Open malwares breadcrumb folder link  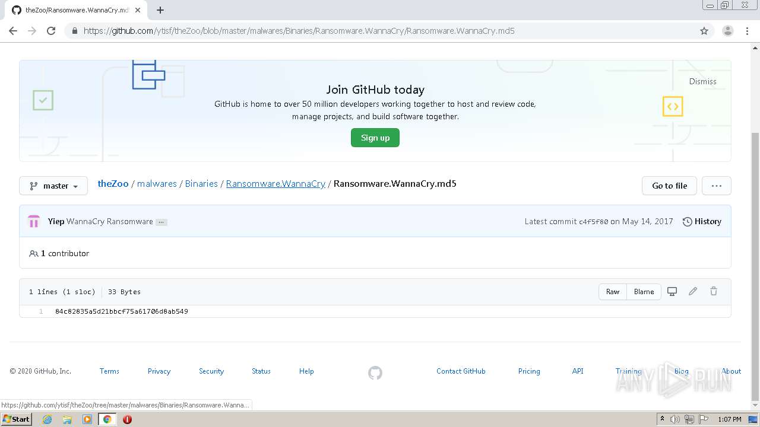click(157, 184)
